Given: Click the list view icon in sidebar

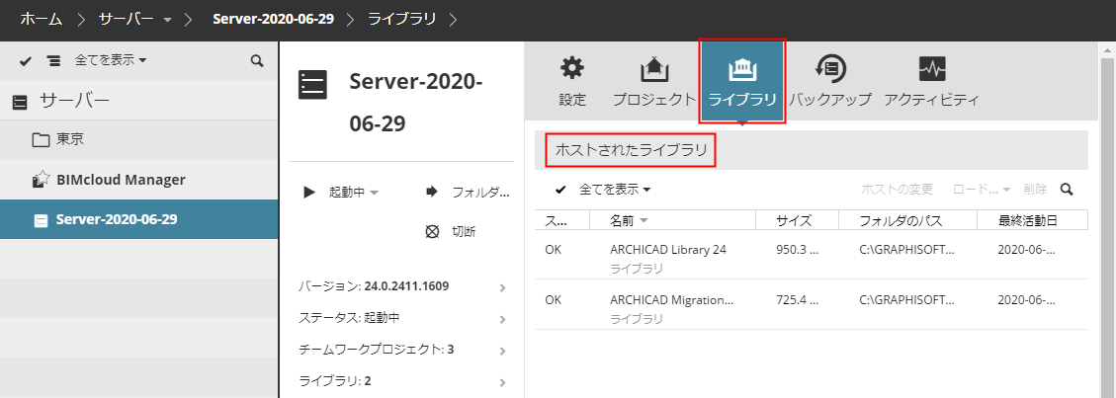Looking at the screenshot, I should coord(53,61).
